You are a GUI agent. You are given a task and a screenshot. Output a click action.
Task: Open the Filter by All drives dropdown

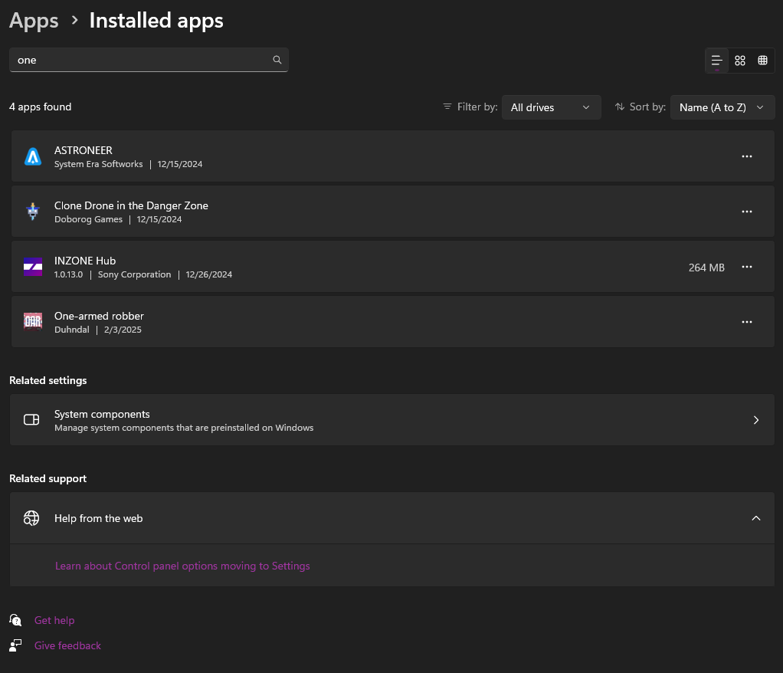coord(551,107)
